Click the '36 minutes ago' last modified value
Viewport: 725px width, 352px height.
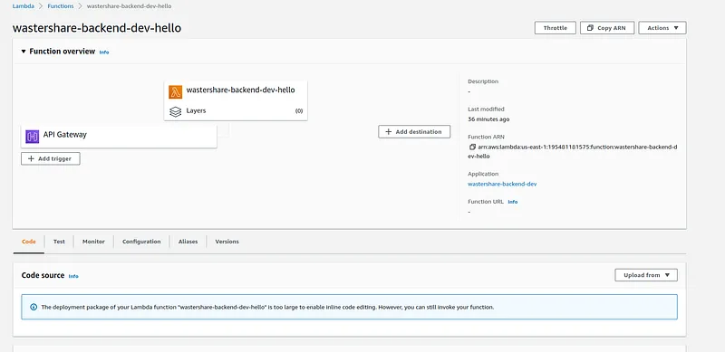point(488,119)
